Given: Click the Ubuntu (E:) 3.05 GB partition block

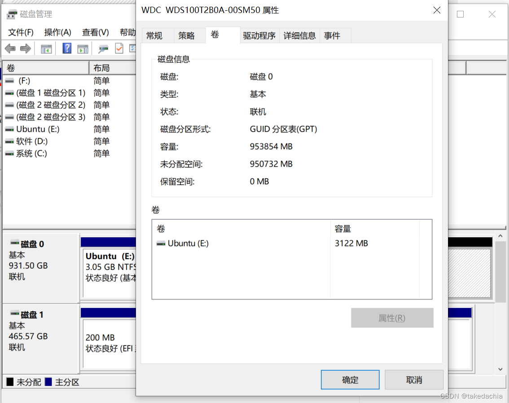Looking at the screenshot, I should click(x=110, y=273).
